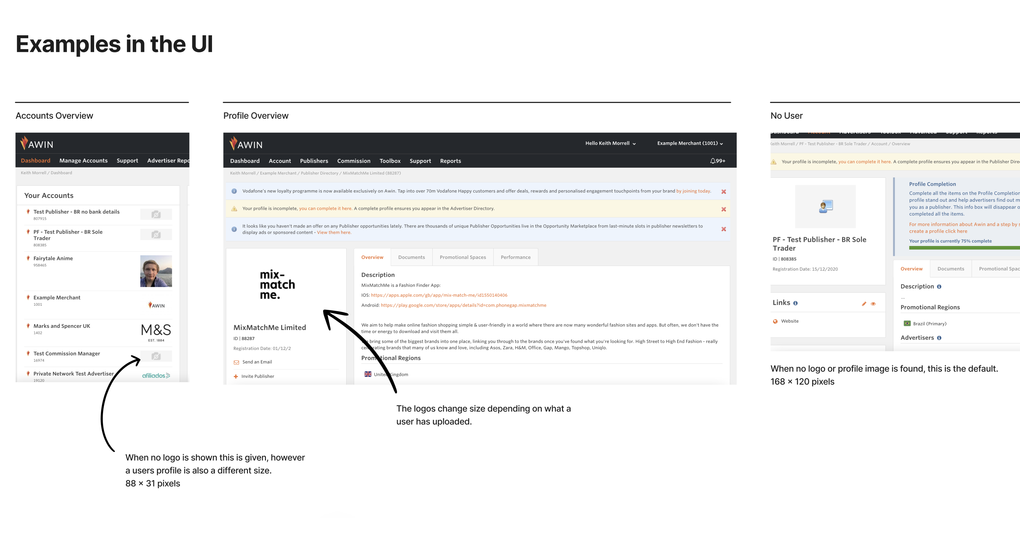Click the info icon next to Advertisers
1020x536 pixels.
(939, 338)
